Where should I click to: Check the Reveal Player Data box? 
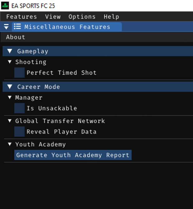pyautogui.click(x=19, y=132)
